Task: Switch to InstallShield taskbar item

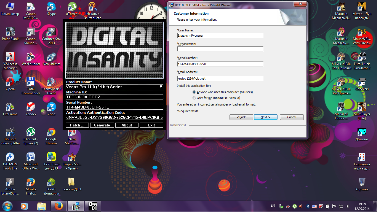Action: coord(76,206)
